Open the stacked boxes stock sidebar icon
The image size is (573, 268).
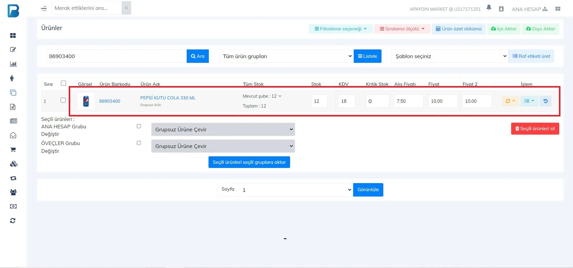(x=14, y=164)
